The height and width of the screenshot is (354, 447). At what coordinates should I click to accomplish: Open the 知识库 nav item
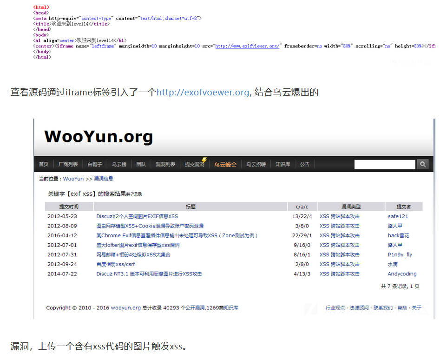[283, 164]
